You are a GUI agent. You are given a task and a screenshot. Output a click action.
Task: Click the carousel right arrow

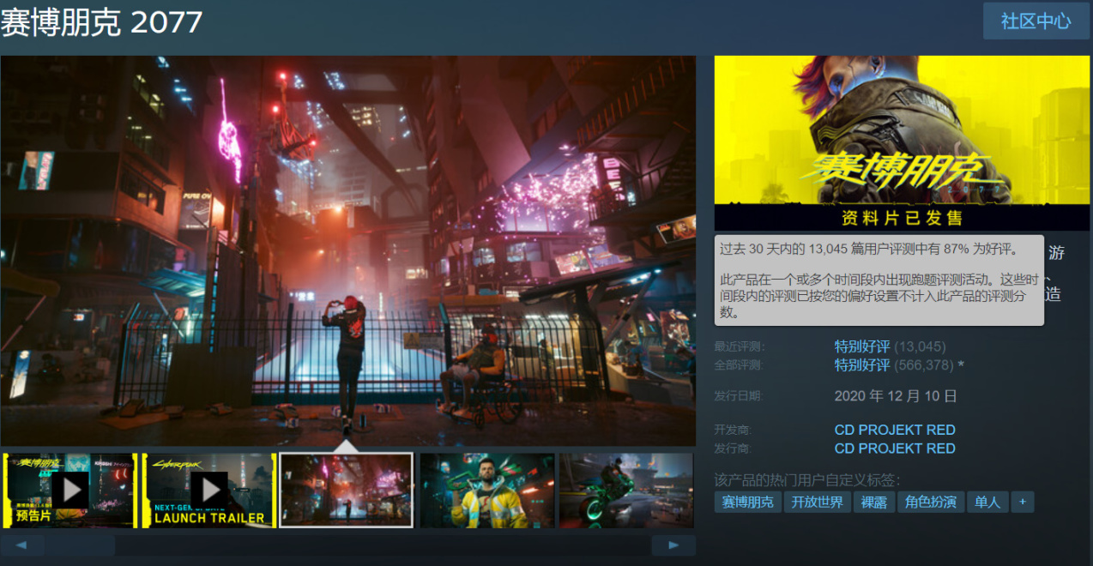tap(673, 545)
